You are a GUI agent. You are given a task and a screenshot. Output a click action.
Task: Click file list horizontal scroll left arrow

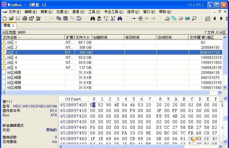pos(4,92)
